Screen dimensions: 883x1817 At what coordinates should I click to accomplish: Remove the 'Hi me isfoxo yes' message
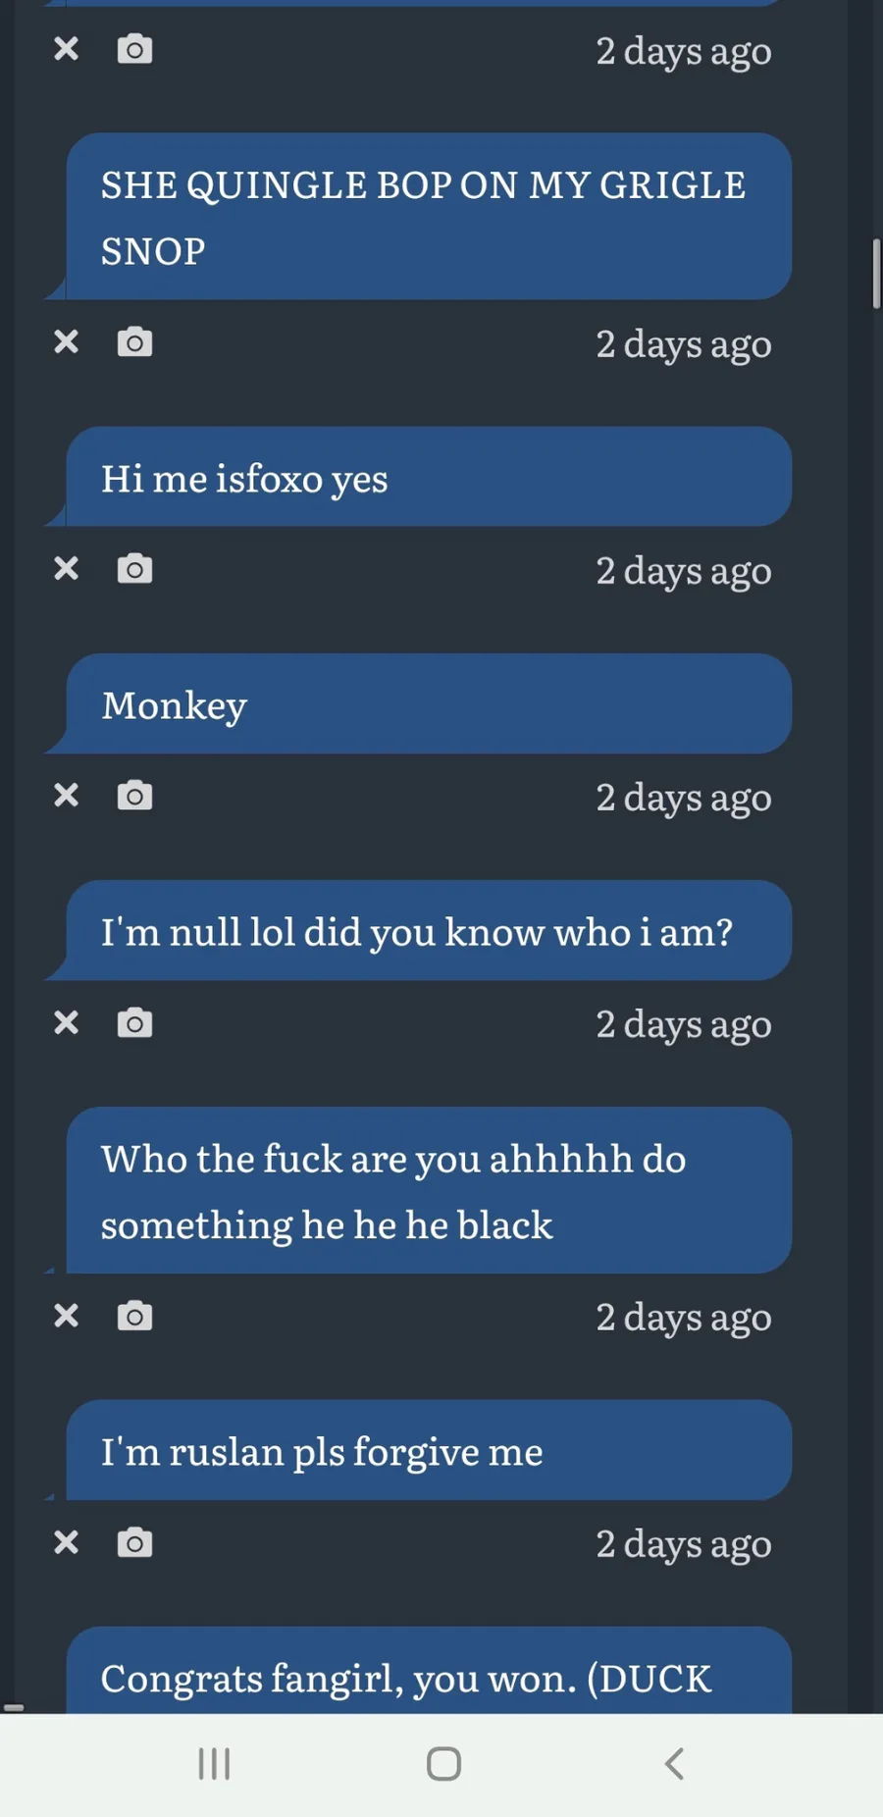(x=66, y=568)
